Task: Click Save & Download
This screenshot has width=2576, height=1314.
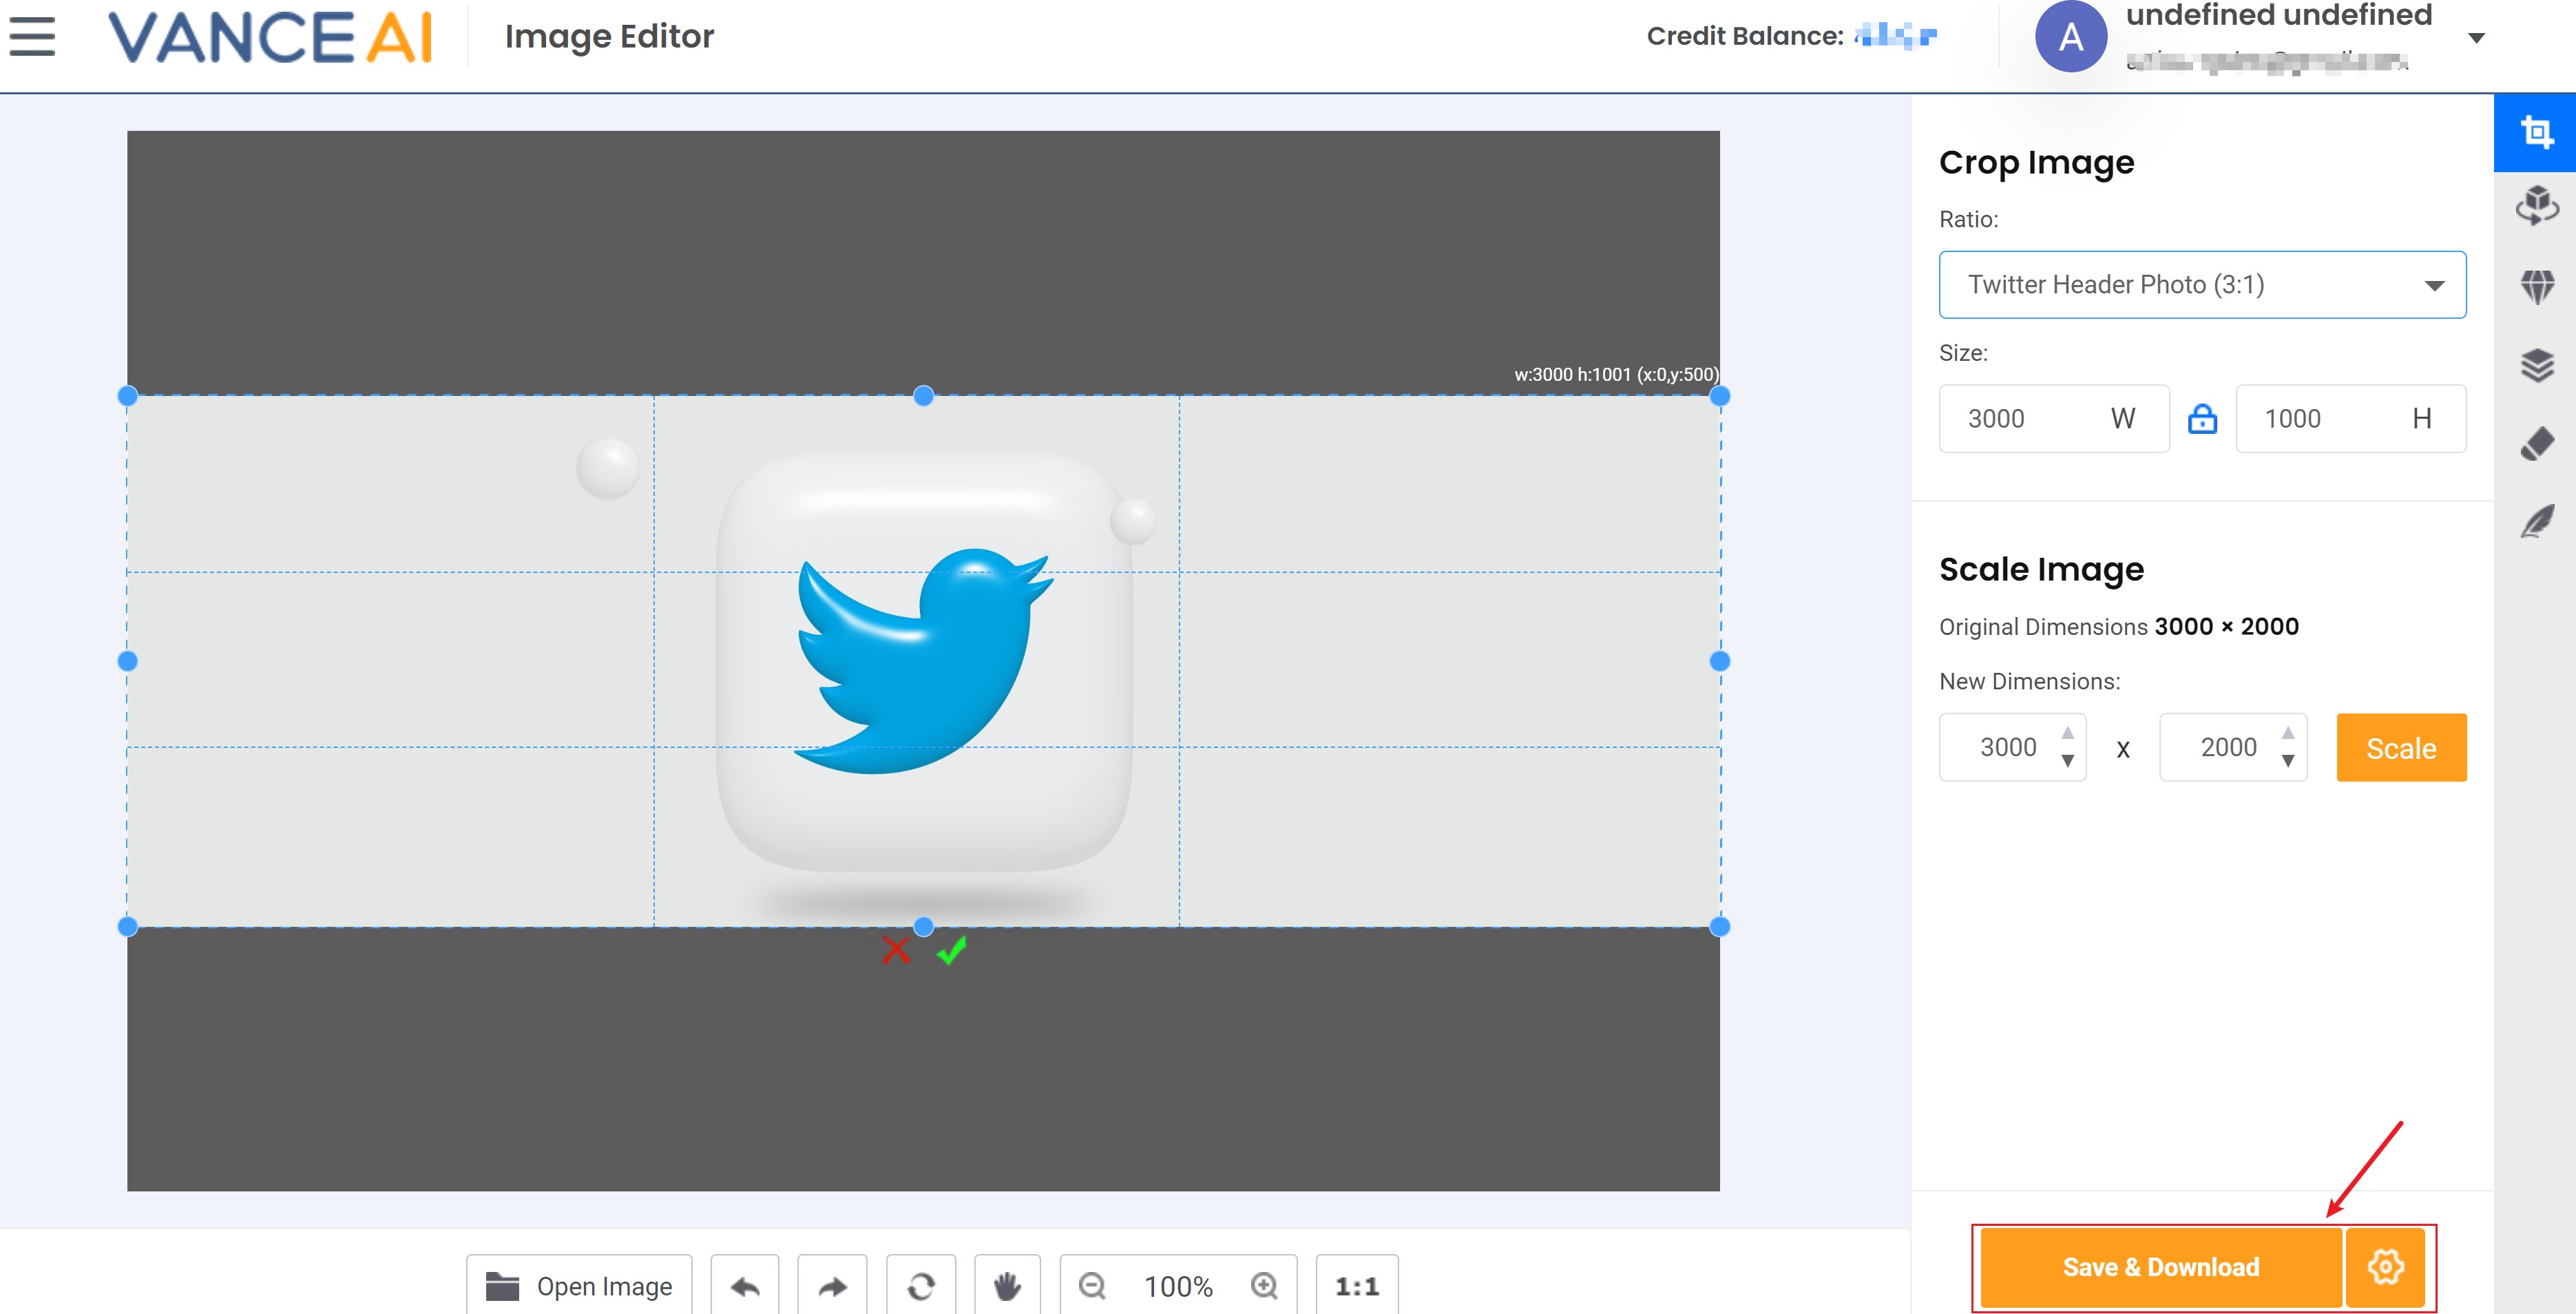Action: pos(2161,1267)
